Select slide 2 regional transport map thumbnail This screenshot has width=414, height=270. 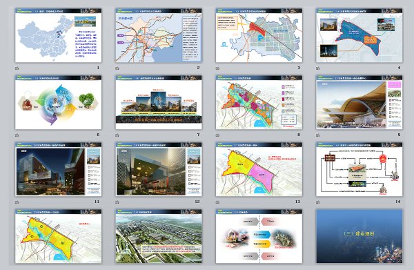point(159,35)
